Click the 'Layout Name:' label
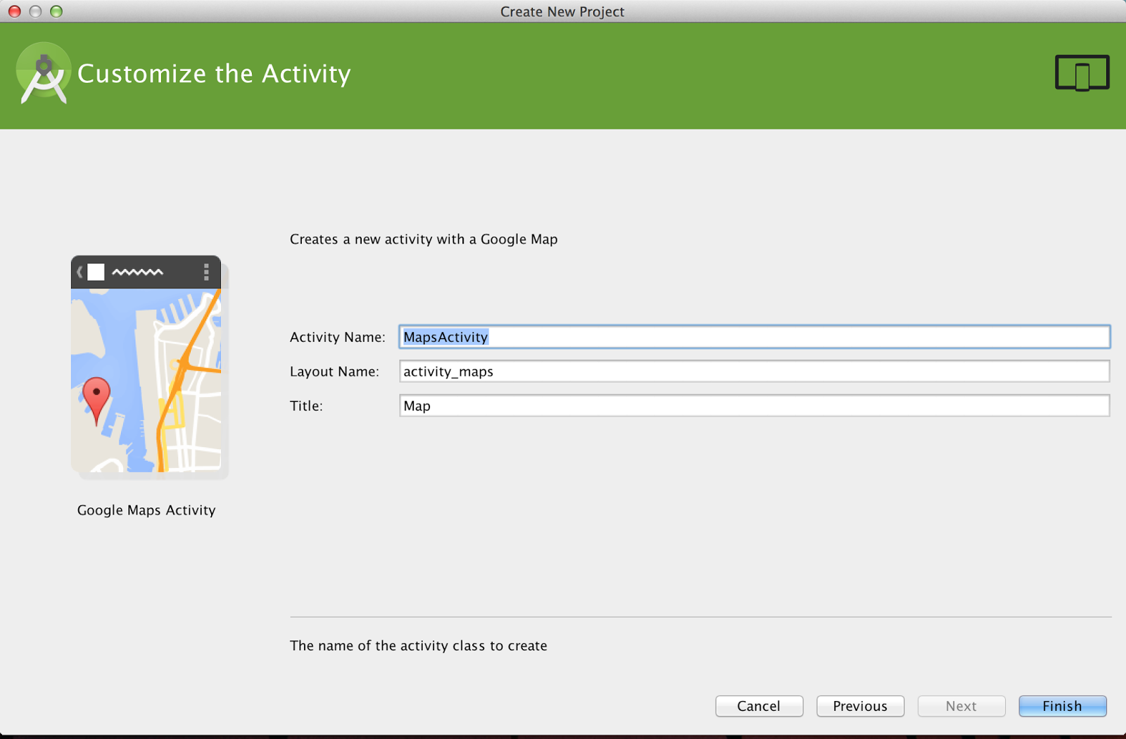 [335, 372]
